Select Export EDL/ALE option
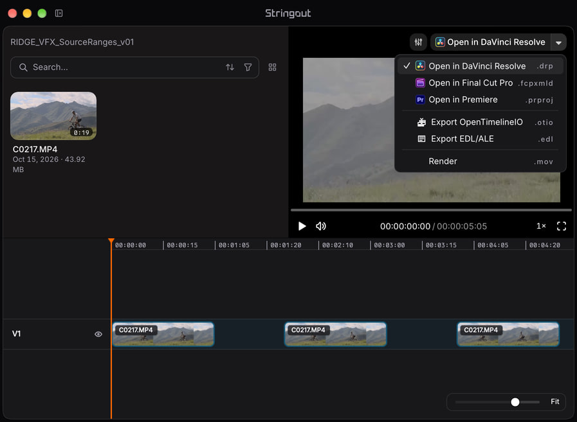This screenshot has width=577, height=422. pyautogui.click(x=481, y=139)
